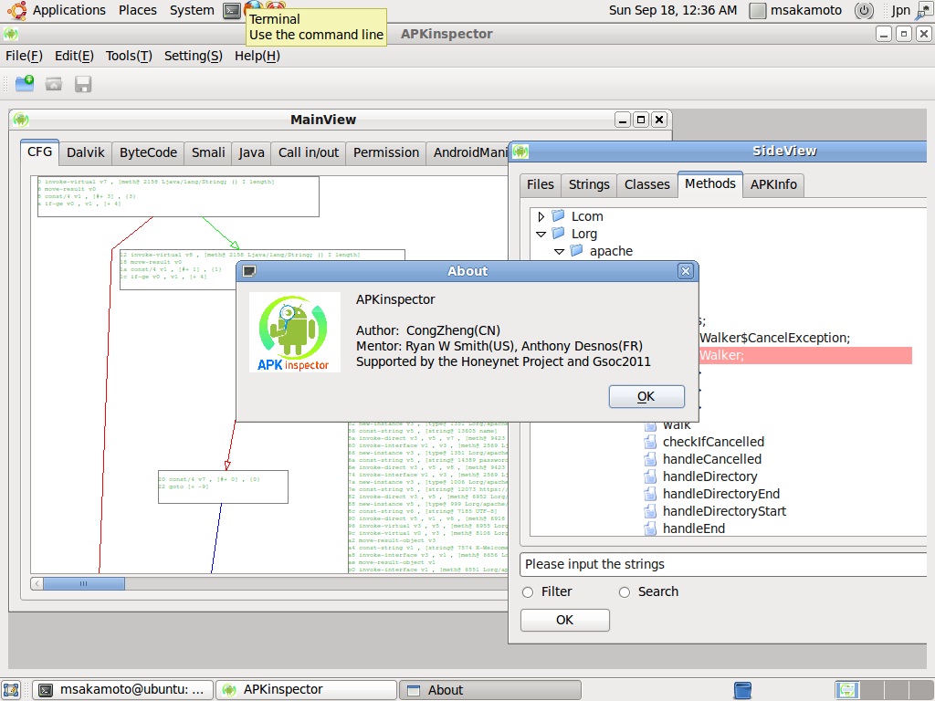Screen dimensions: 935x701
Task: Open the Edit(E) menu
Action: coord(74,56)
